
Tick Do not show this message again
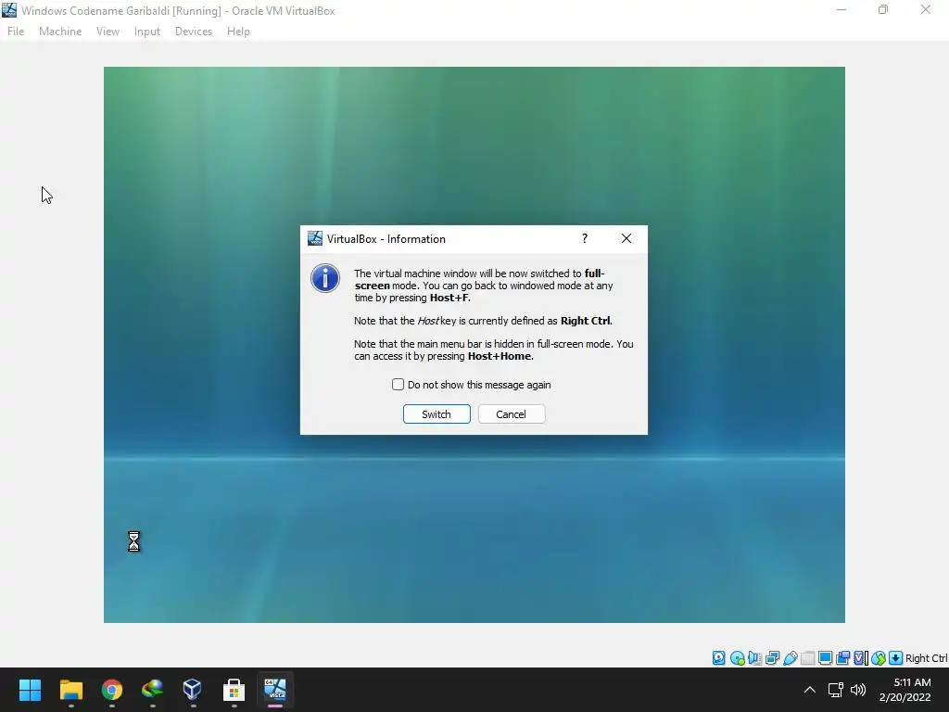pyautogui.click(x=398, y=385)
